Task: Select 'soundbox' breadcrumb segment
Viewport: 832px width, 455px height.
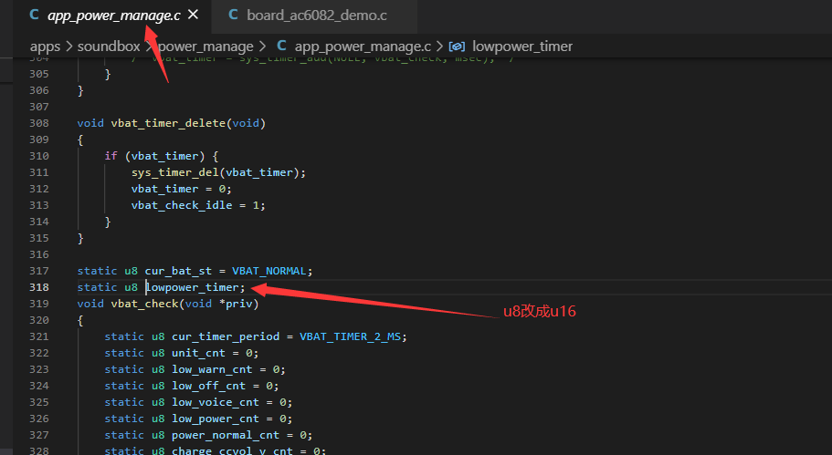Action: click(109, 47)
